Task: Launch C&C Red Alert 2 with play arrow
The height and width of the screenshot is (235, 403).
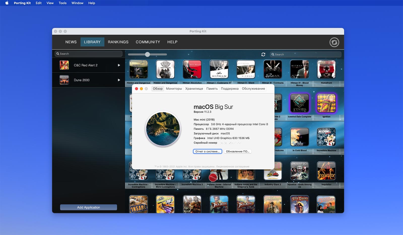Action: (119, 65)
